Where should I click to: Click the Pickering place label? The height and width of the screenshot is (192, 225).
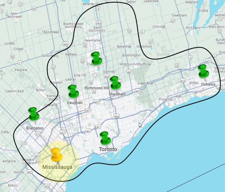pyautogui.click(x=166, y=100)
